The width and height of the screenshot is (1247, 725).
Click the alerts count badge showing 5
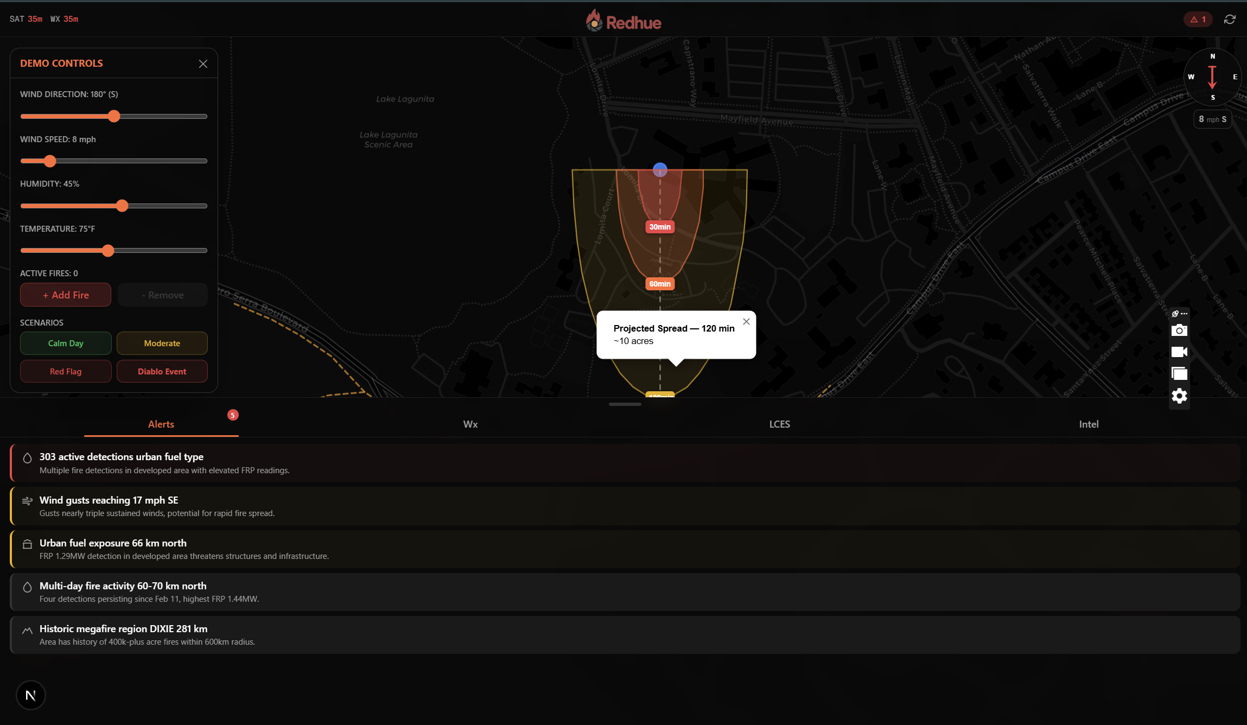tap(233, 415)
